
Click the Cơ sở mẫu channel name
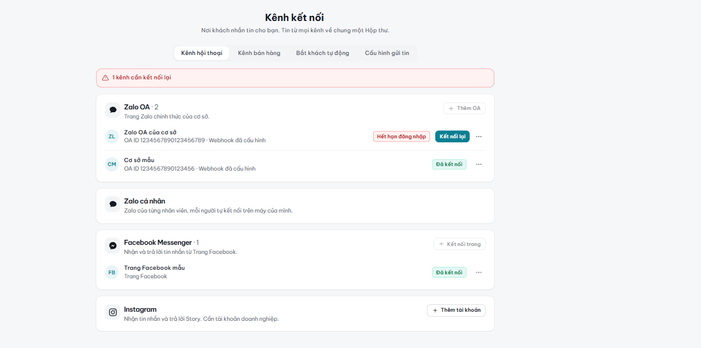coord(139,160)
